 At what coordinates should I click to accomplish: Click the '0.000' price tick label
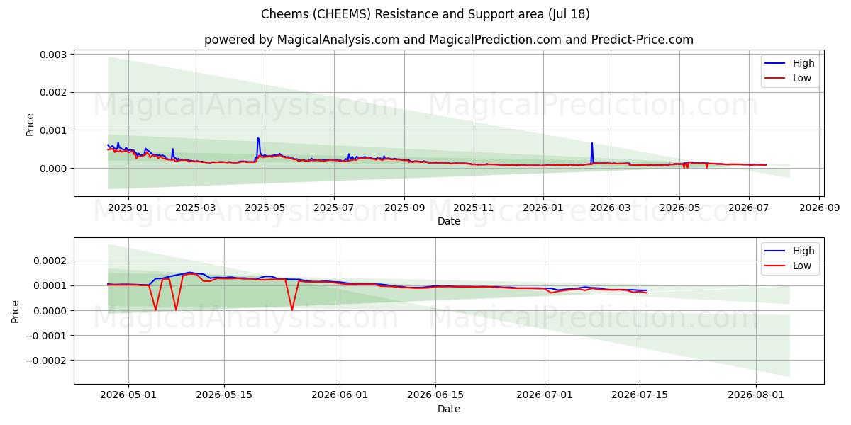(54, 169)
